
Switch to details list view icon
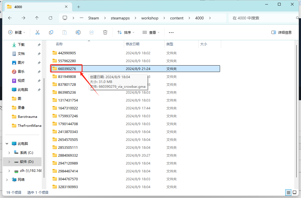tap(288, 193)
